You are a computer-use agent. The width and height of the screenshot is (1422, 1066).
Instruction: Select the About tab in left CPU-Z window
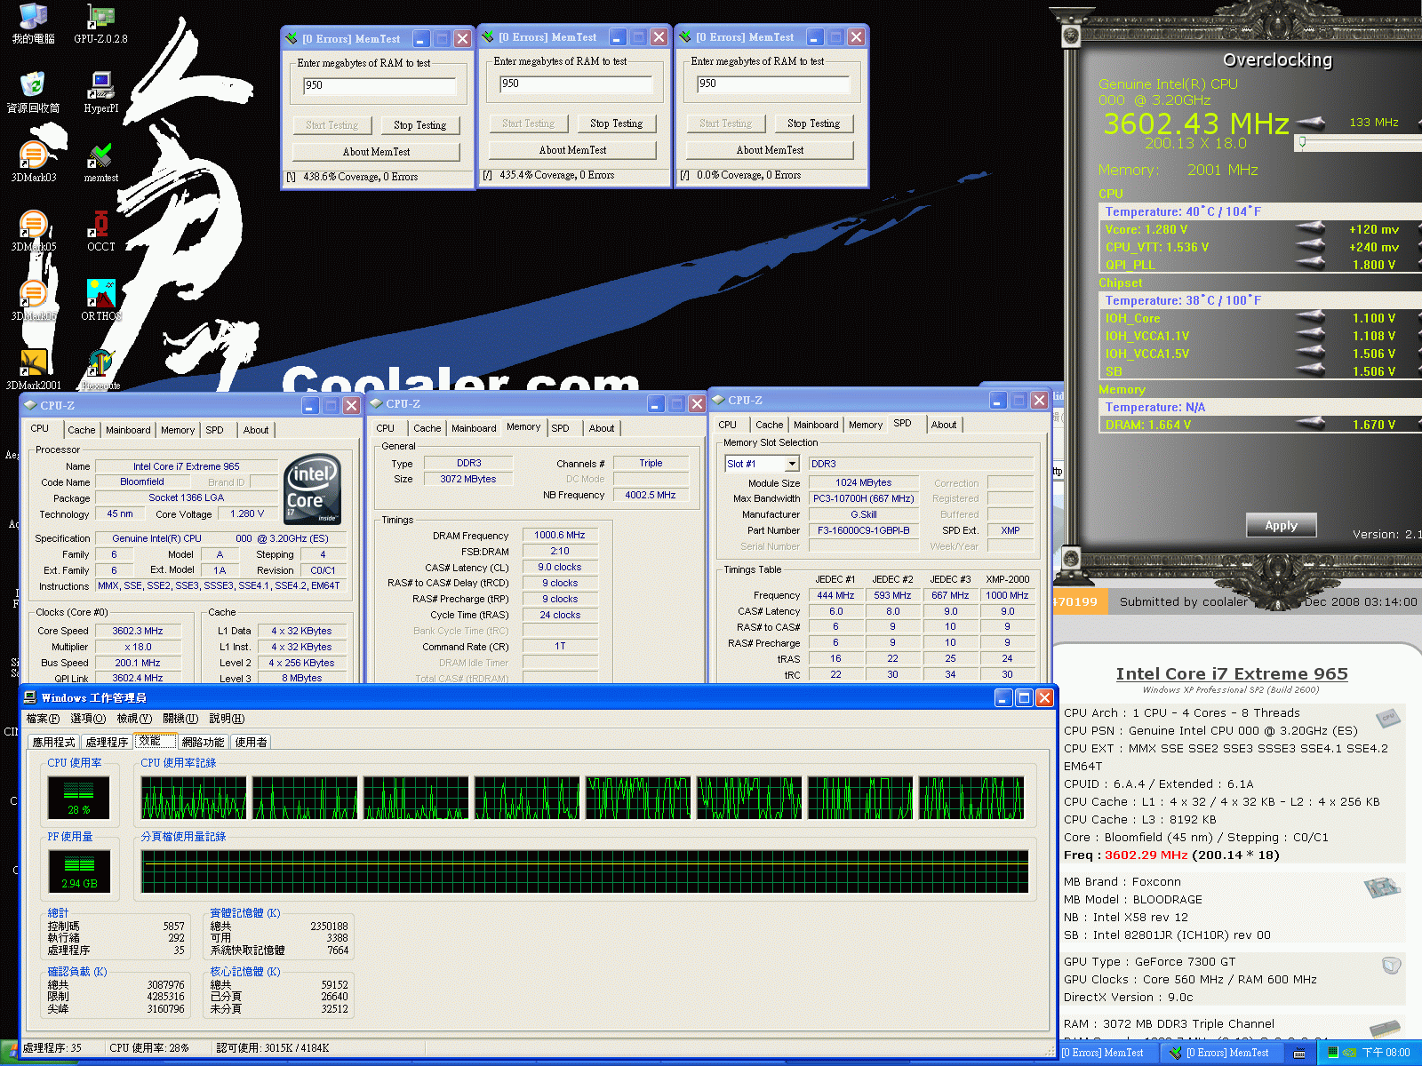(x=256, y=430)
